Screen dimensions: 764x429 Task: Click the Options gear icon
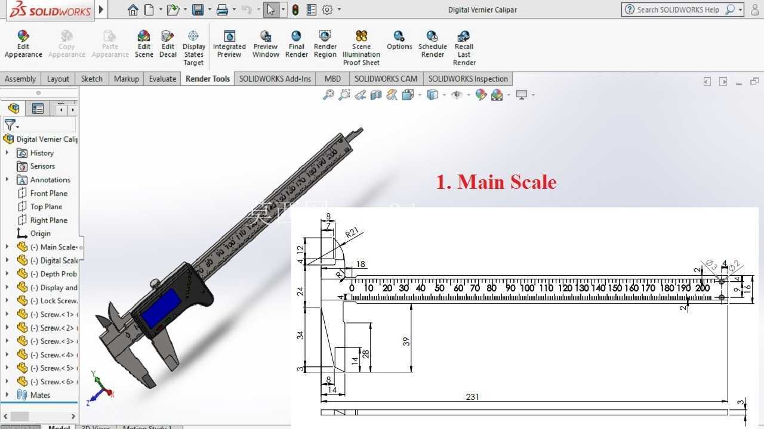(x=327, y=10)
